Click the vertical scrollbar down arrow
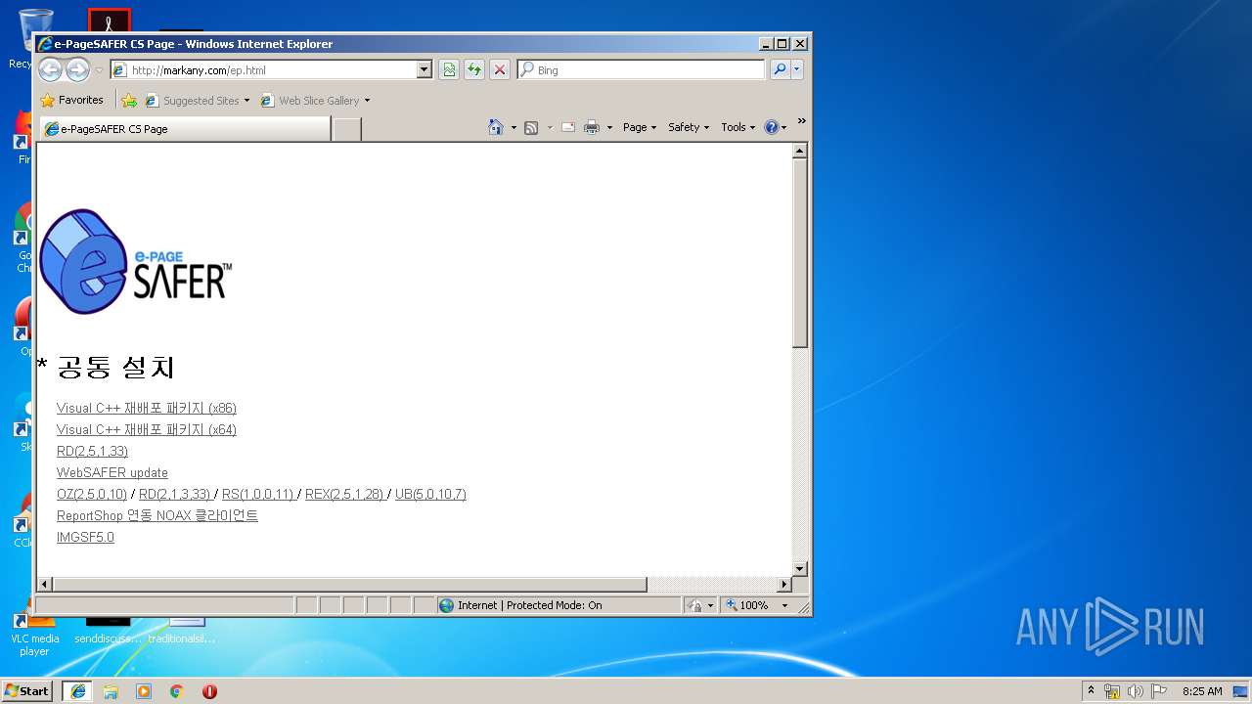 coord(799,568)
